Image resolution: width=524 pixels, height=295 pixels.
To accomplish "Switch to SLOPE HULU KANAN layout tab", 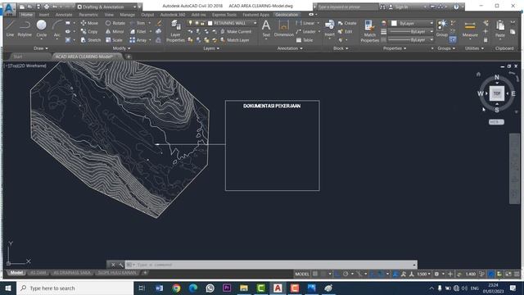I will click(x=117, y=273).
